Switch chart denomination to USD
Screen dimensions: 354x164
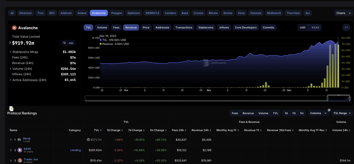point(303,28)
